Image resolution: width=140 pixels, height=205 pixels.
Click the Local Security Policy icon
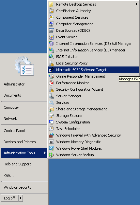click(51, 63)
